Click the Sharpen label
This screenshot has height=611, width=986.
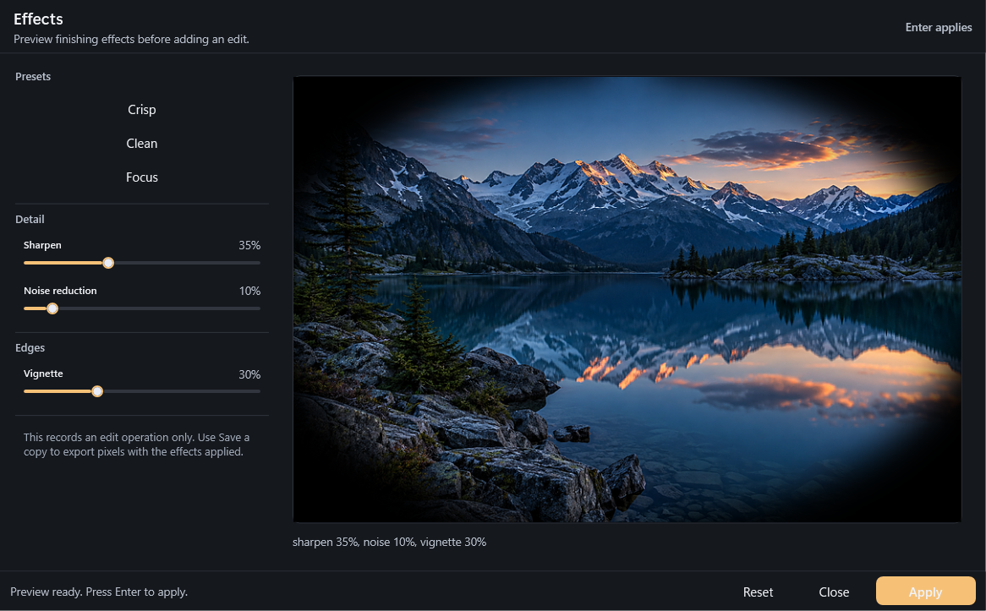coord(42,245)
